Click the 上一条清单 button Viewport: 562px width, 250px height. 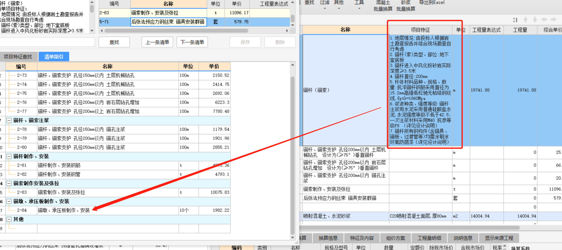[157, 42]
